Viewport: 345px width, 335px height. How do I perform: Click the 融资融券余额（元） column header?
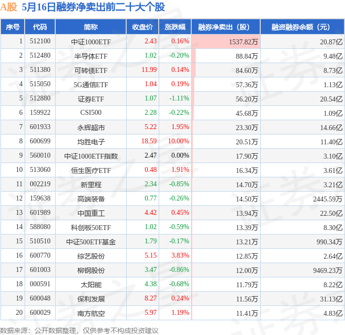(302, 27)
